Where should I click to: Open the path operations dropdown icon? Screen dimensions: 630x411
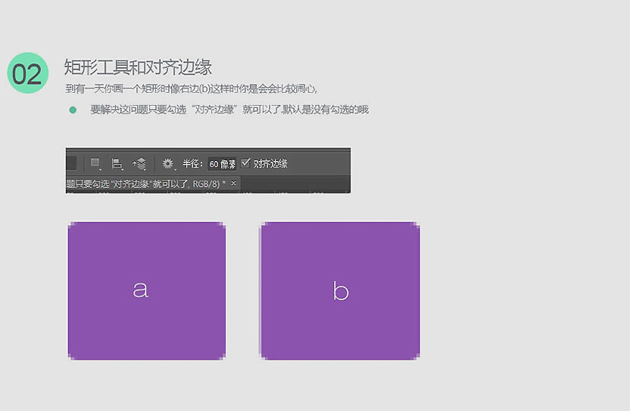pyautogui.click(x=95, y=163)
